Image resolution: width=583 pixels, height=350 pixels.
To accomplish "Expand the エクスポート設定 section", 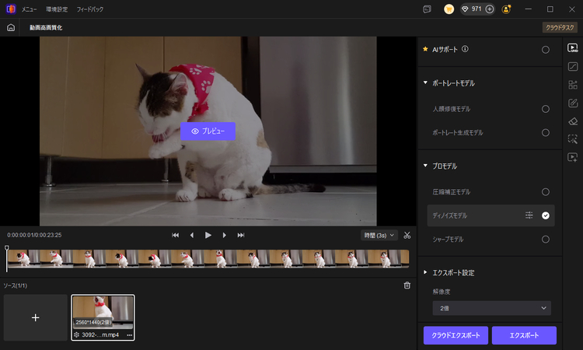I will [x=425, y=273].
